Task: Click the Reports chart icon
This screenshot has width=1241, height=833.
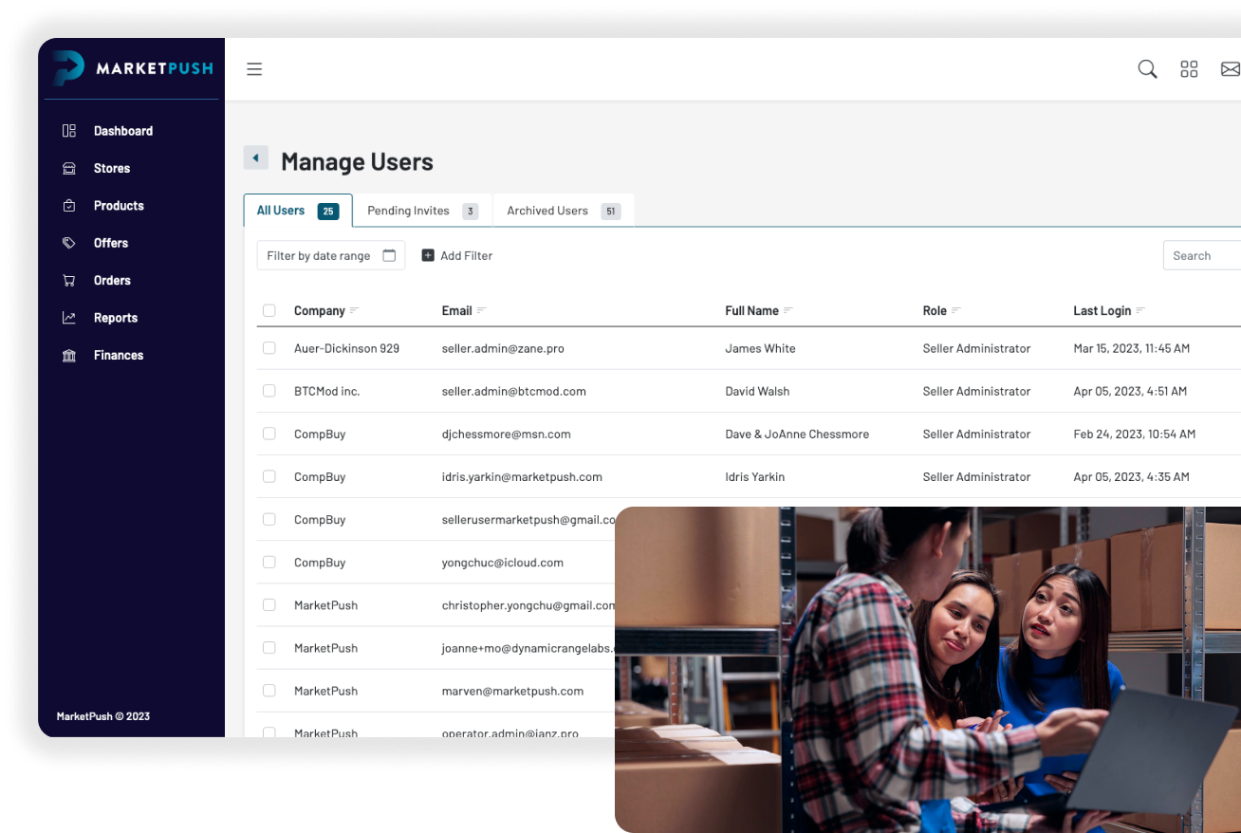Action: click(x=69, y=318)
